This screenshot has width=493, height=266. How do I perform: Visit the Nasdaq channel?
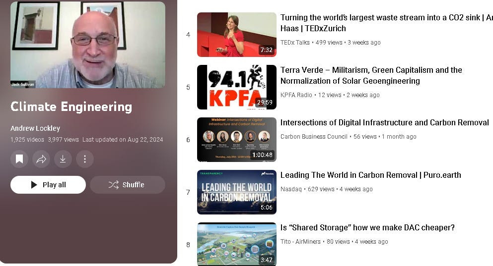point(291,189)
